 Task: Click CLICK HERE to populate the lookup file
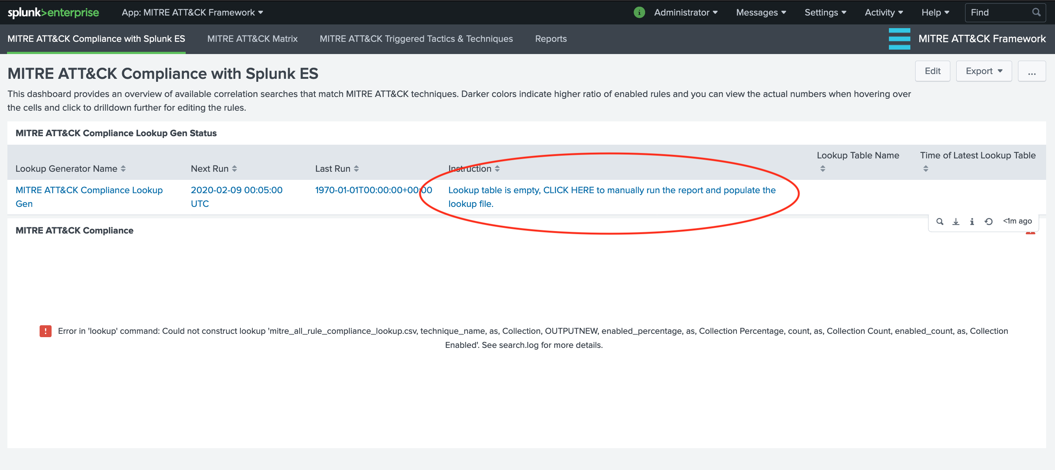click(x=569, y=190)
